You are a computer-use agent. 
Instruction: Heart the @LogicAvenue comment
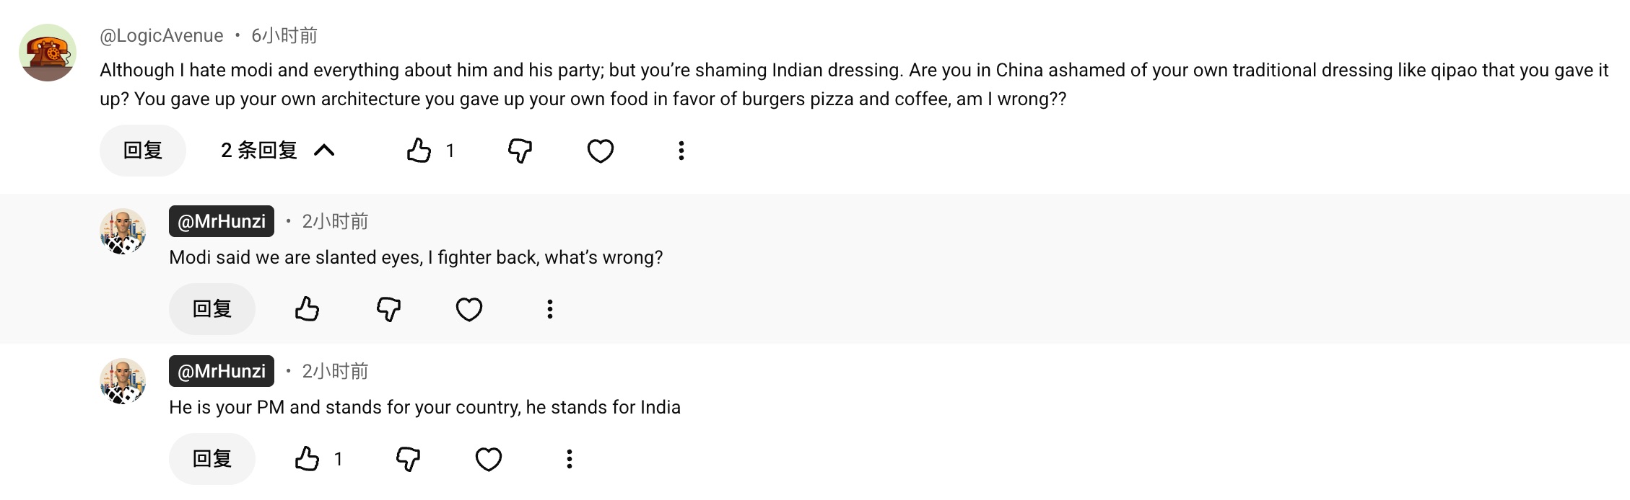point(600,151)
